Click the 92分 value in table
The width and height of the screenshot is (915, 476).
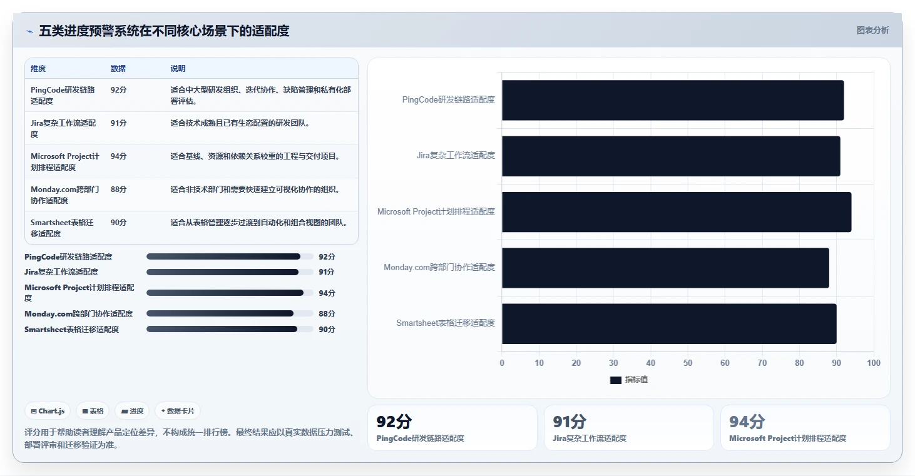(119, 89)
